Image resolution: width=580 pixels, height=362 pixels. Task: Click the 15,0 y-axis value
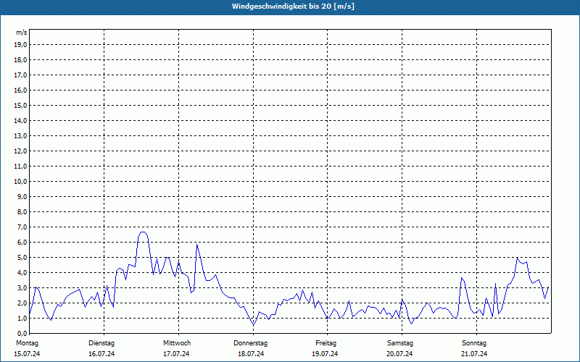(20, 105)
